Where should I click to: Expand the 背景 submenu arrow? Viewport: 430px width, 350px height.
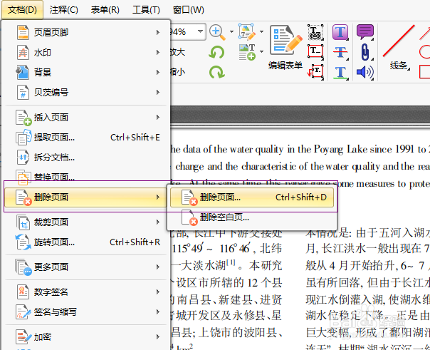click(158, 73)
